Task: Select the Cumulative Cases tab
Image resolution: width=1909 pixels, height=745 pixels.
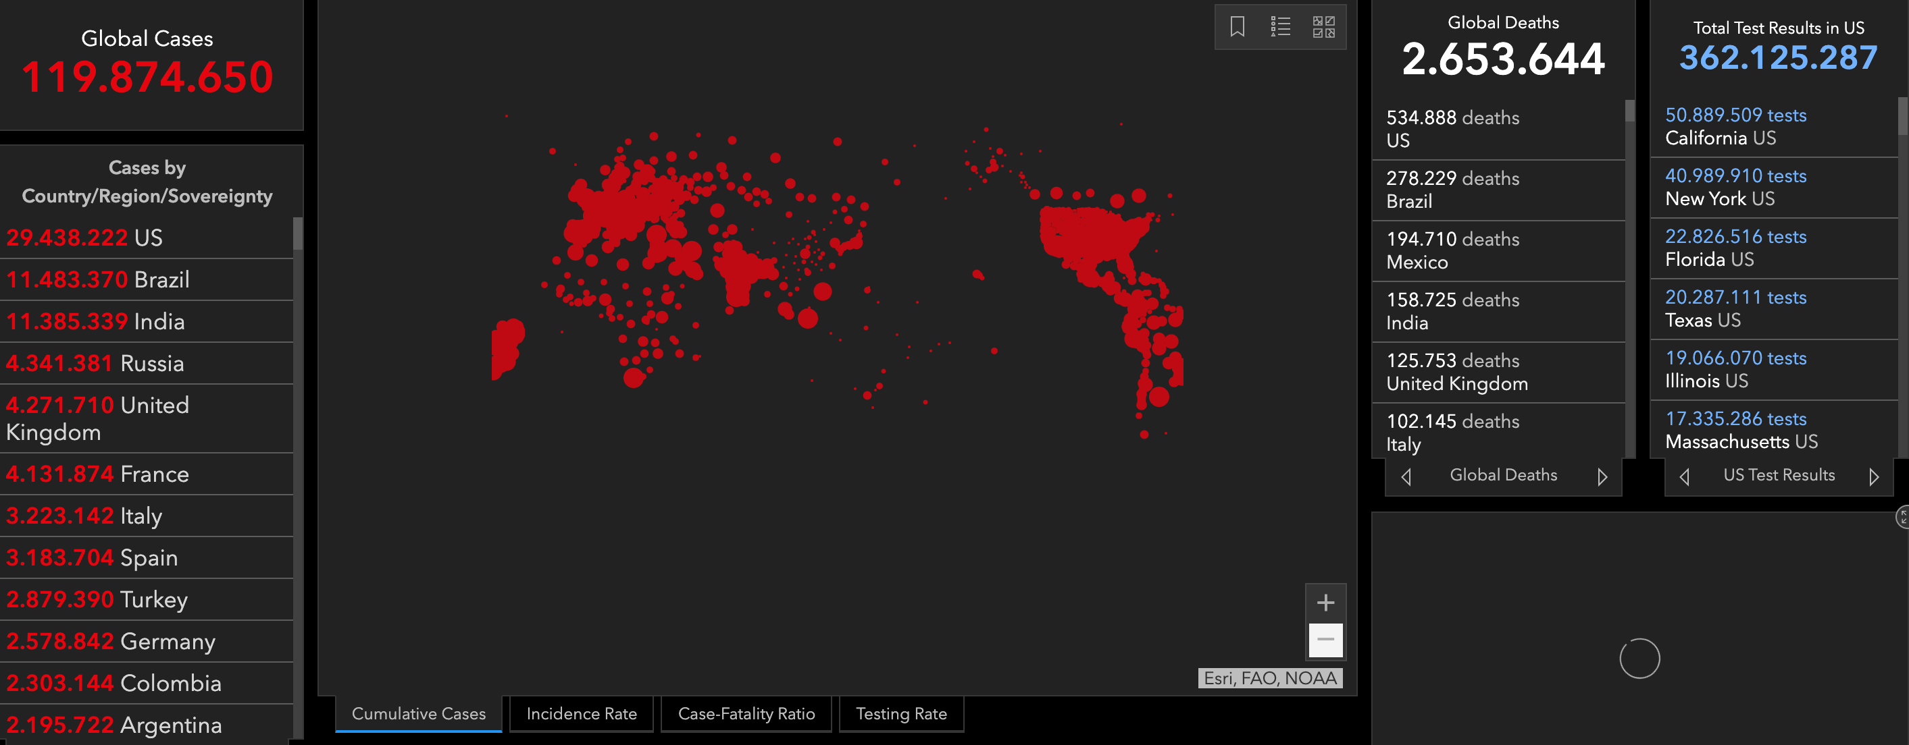Action: tap(418, 713)
